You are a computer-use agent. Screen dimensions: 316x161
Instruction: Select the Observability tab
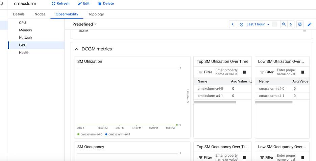pos(67,14)
